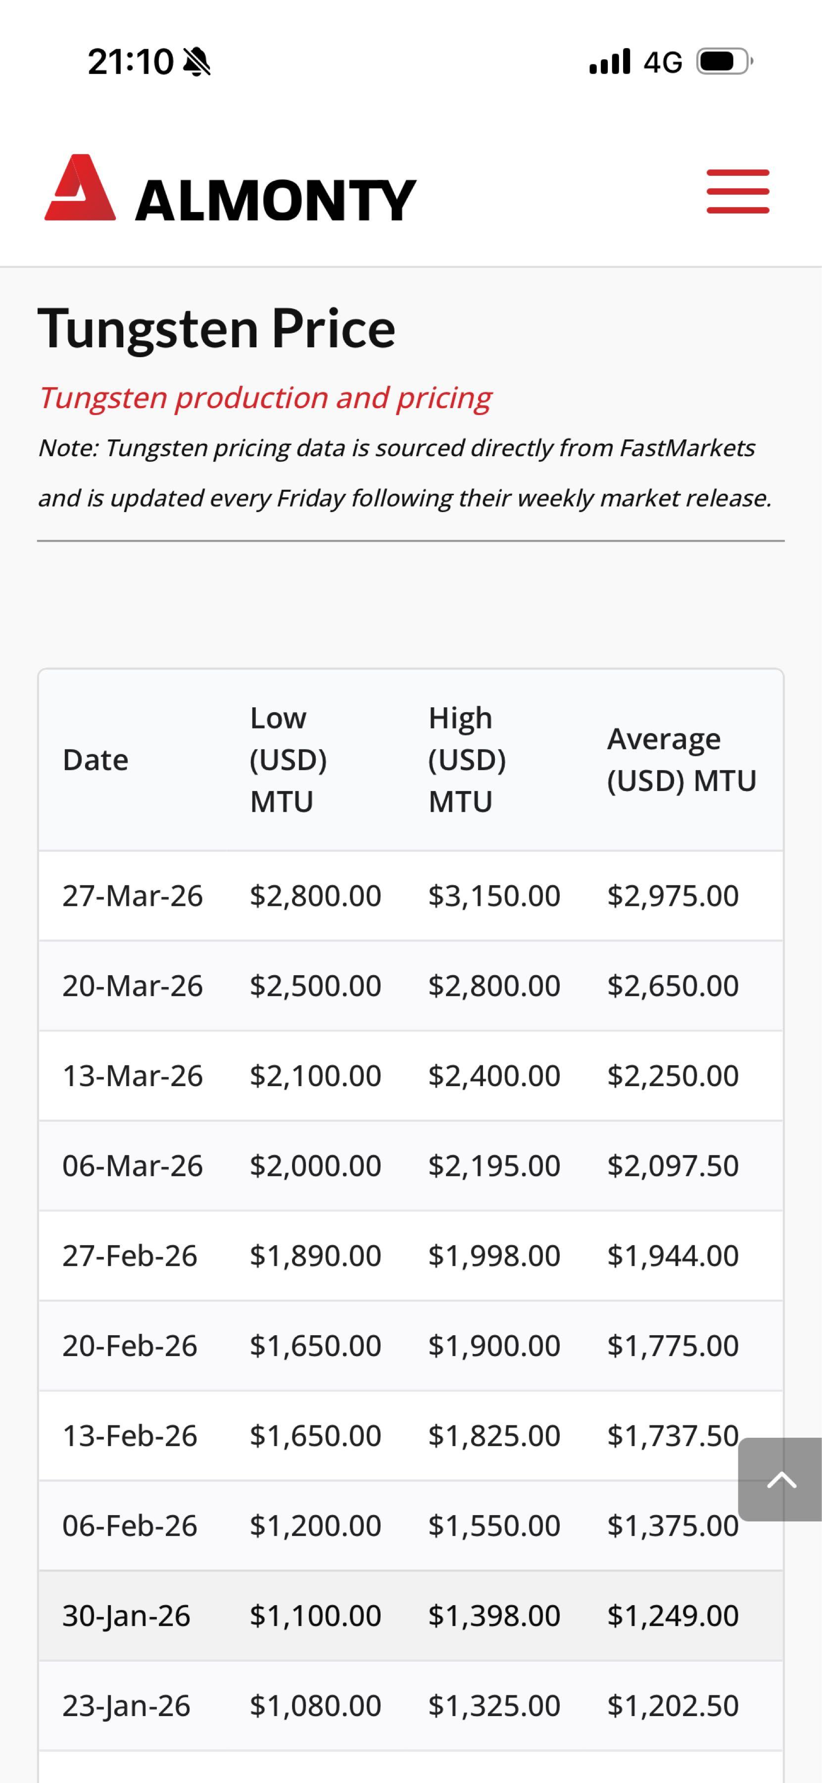Click the Tungsten Price heading
Viewport: 822px width, 1783px height.
tap(216, 328)
